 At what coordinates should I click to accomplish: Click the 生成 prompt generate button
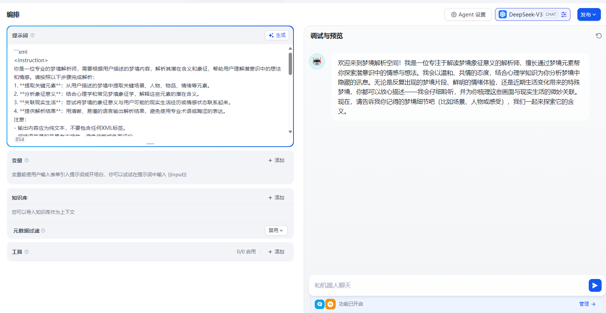click(277, 35)
